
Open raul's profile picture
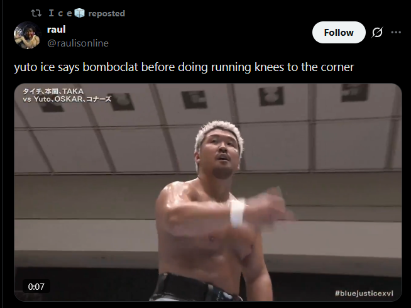click(x=27, y=35)
